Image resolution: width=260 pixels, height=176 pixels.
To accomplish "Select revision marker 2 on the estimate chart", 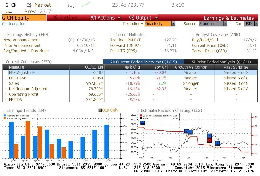I will point(186,131).
